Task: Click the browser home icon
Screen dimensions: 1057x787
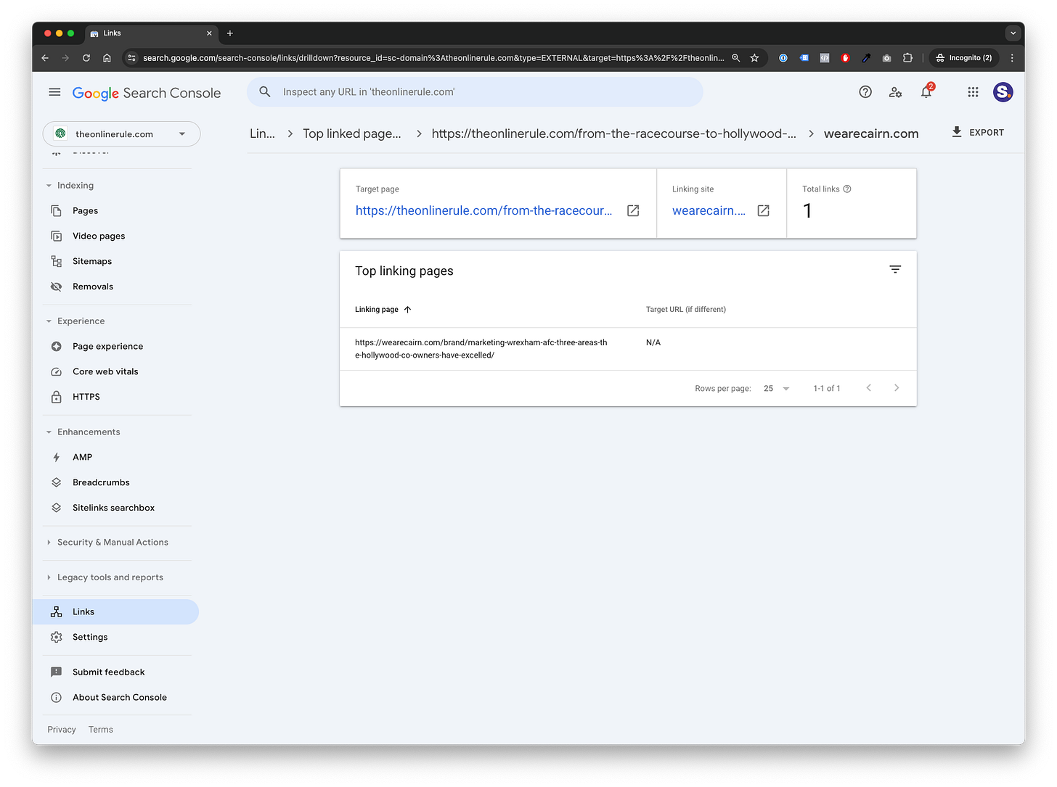Action: [107, 58]
